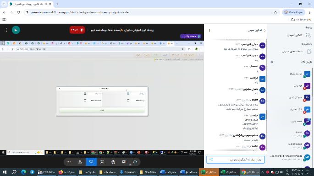314x176 pixels.
Task: Click the fullscreen arrows icon in the control bar
Action: tap(102, 162)
